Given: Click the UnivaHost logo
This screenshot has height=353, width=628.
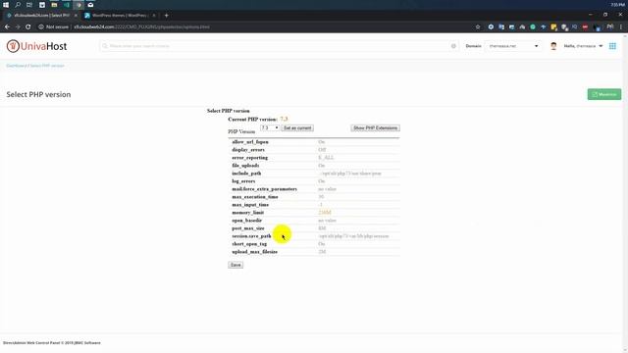Looking at the screenshot, I should tap(36, 46).
